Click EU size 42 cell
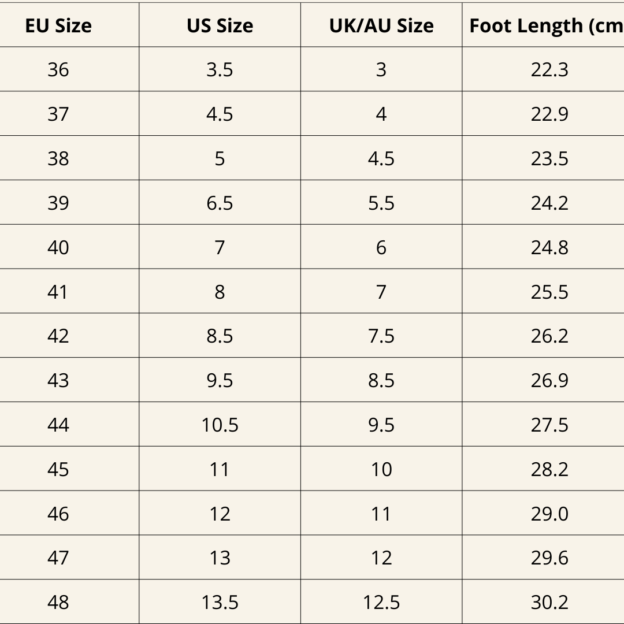The height and width of the screenshot is (624, 624). tap(58, 336)
